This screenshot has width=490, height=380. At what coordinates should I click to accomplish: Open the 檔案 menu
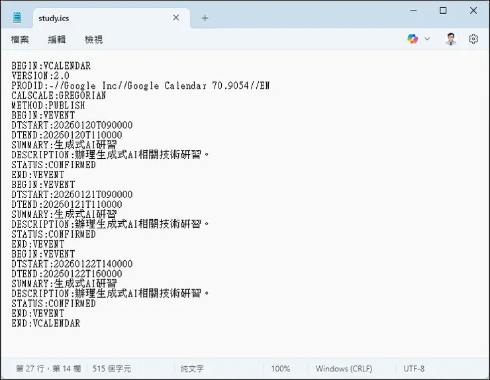pyautogui.click(x=20, y=39)
